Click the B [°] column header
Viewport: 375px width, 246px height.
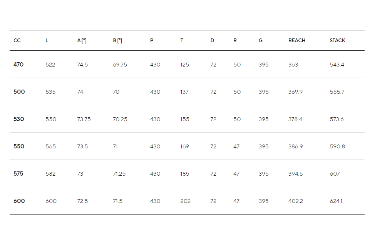[x=117, y=41]
